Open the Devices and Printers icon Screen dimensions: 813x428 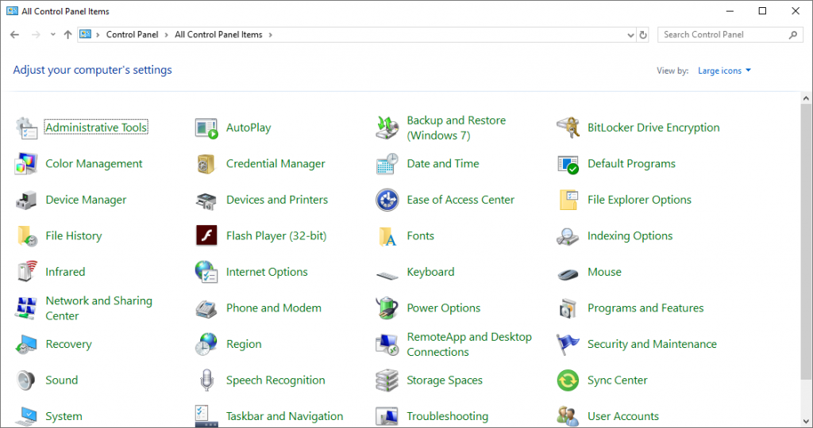pyautogui.click(x=206, y=201)
